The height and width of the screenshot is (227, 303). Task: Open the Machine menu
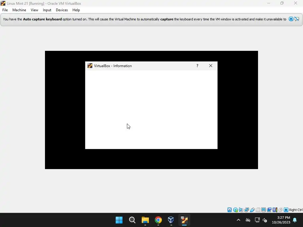(19, 10)
